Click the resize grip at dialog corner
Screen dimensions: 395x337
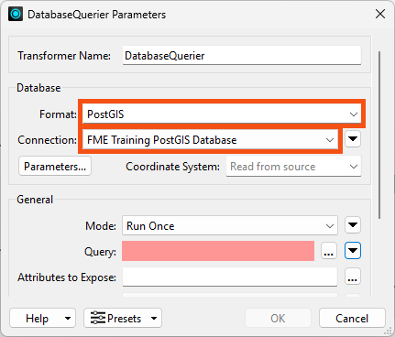[389, 331]
